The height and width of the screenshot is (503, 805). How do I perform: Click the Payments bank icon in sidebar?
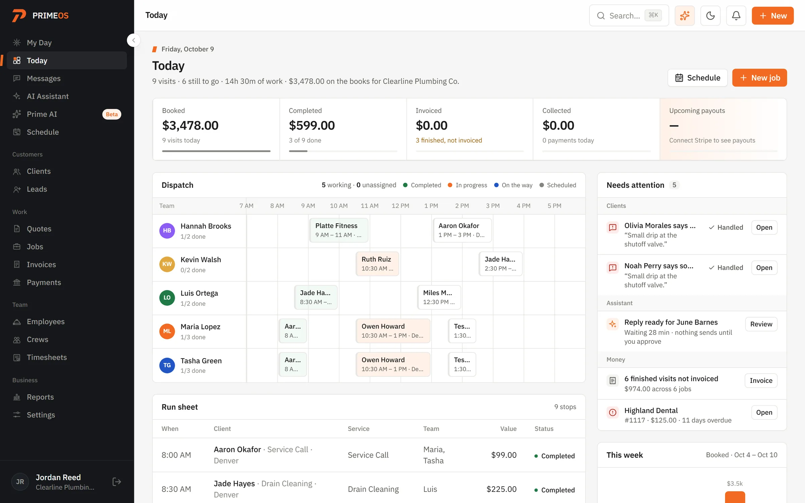coord(17,282)
